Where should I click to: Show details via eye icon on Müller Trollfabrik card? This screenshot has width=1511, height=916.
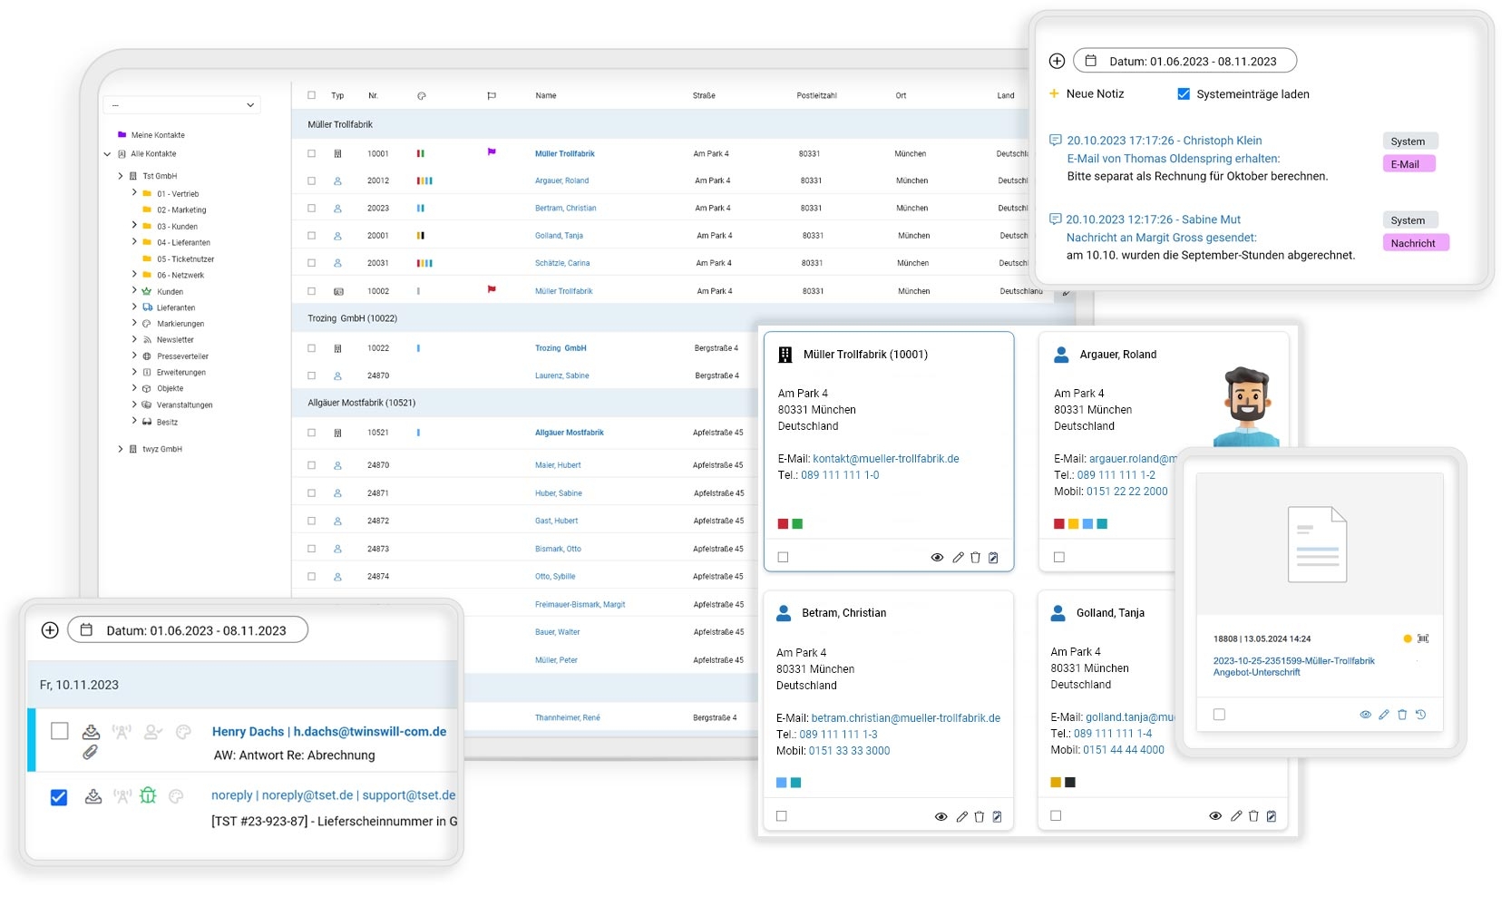click(937, 558)
